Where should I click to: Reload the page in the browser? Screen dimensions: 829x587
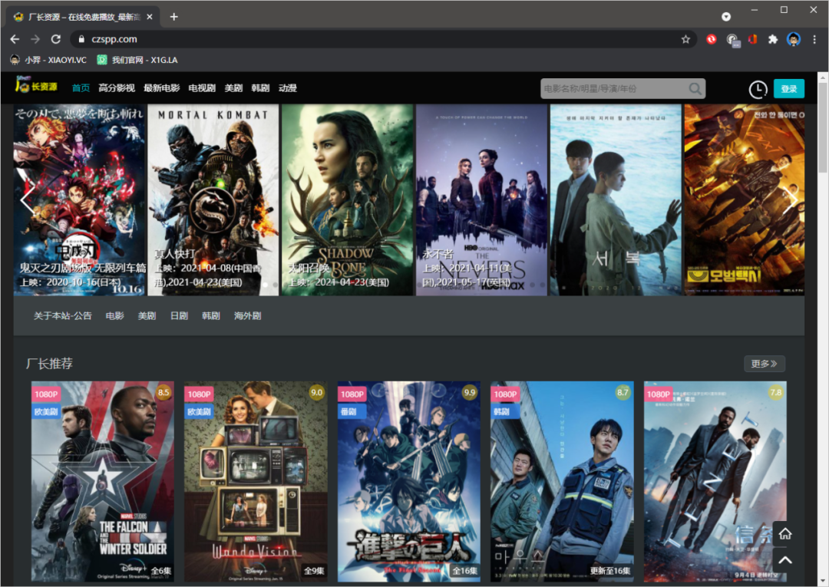[x=55, y=39]
